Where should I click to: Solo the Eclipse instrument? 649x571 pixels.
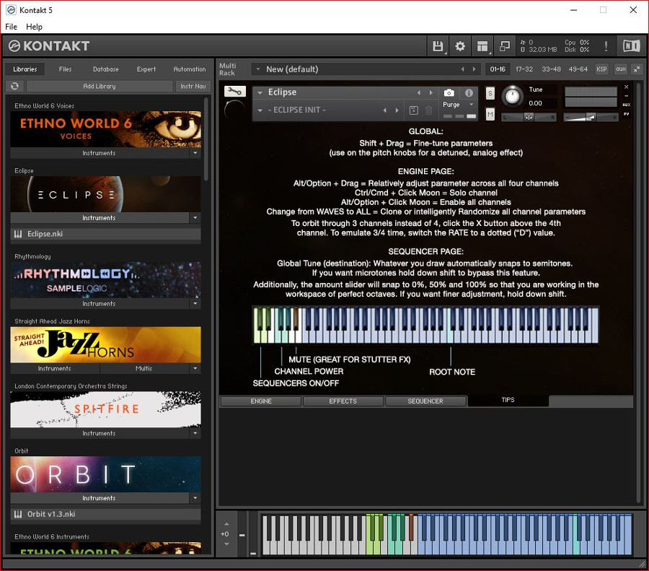click(x=490, y=93)
